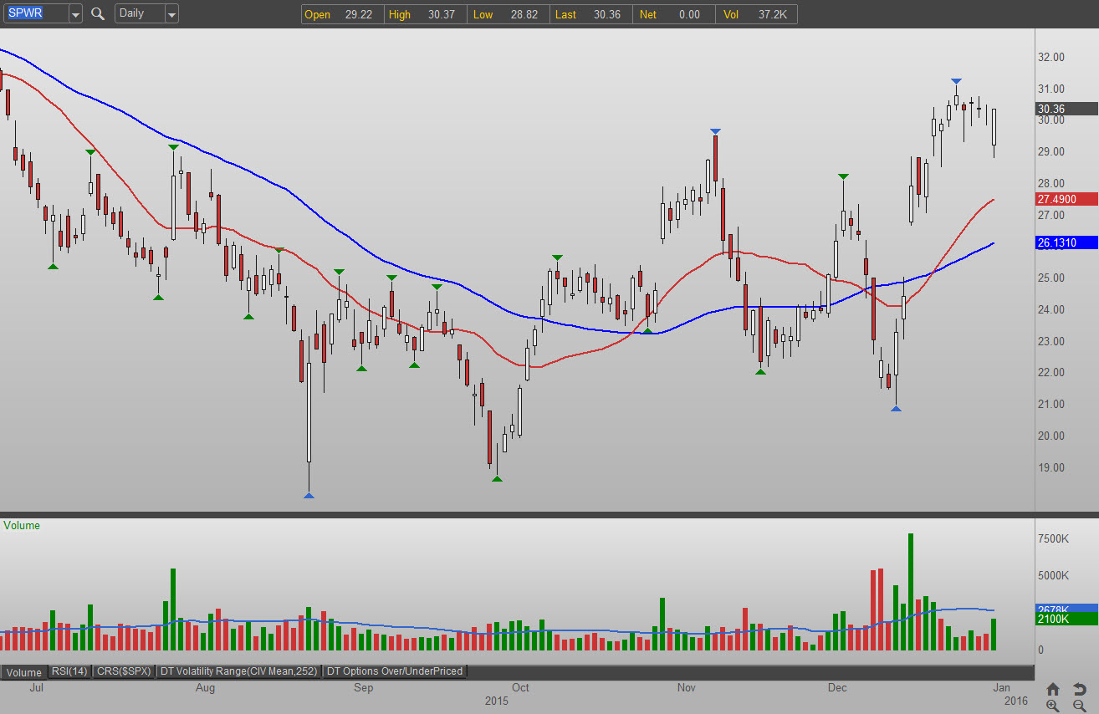Click the 2100K green volume label

pos(1066,619)
